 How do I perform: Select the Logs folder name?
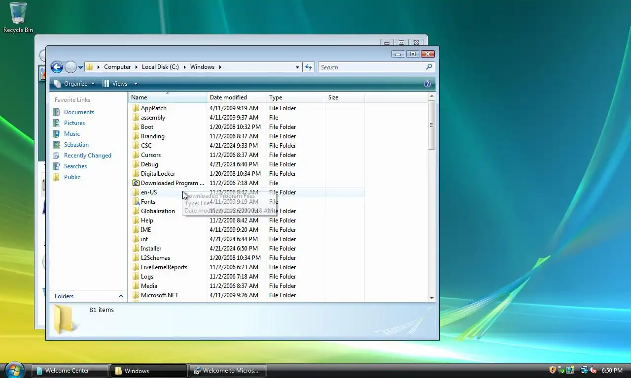point(147,277)
